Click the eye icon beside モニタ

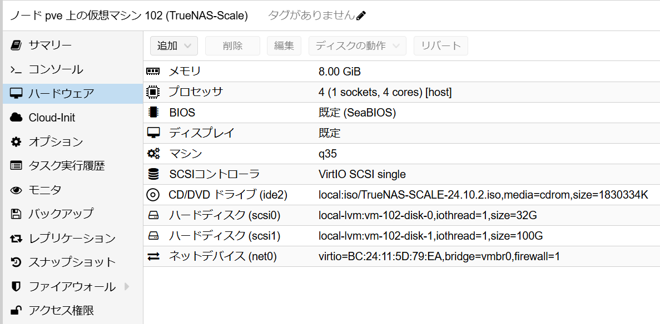click(16, 190)
